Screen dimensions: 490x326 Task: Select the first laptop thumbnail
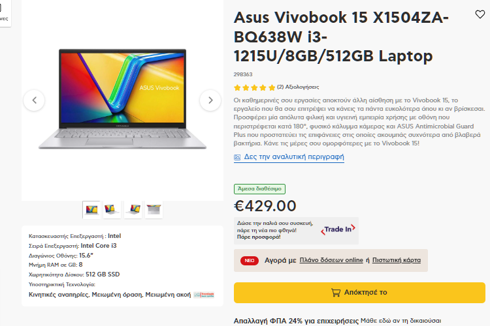click(x=91, y=210)
